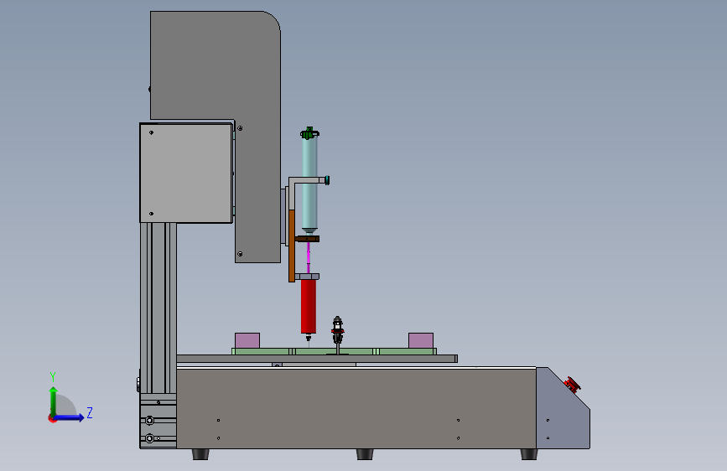Select the right pink block on the fixture
727x471 pixels.
421,340
